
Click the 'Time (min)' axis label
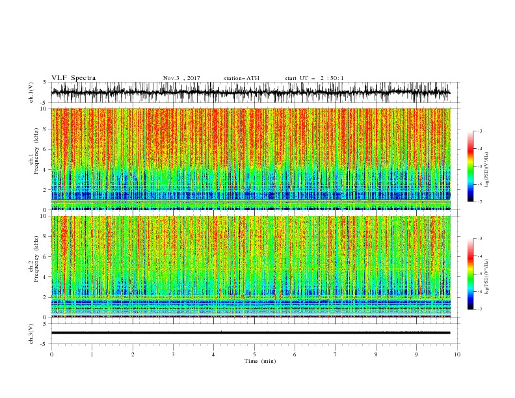(260, 361)
